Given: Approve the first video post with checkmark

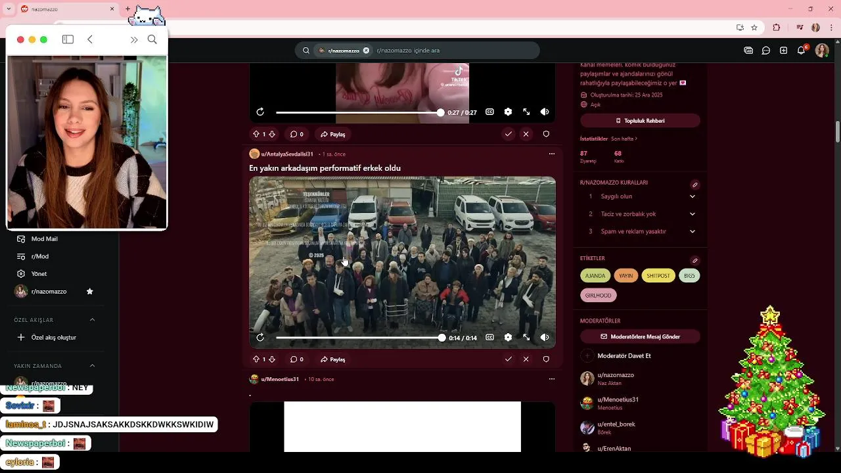Looking at the screenshot, I should click(508, 134).
